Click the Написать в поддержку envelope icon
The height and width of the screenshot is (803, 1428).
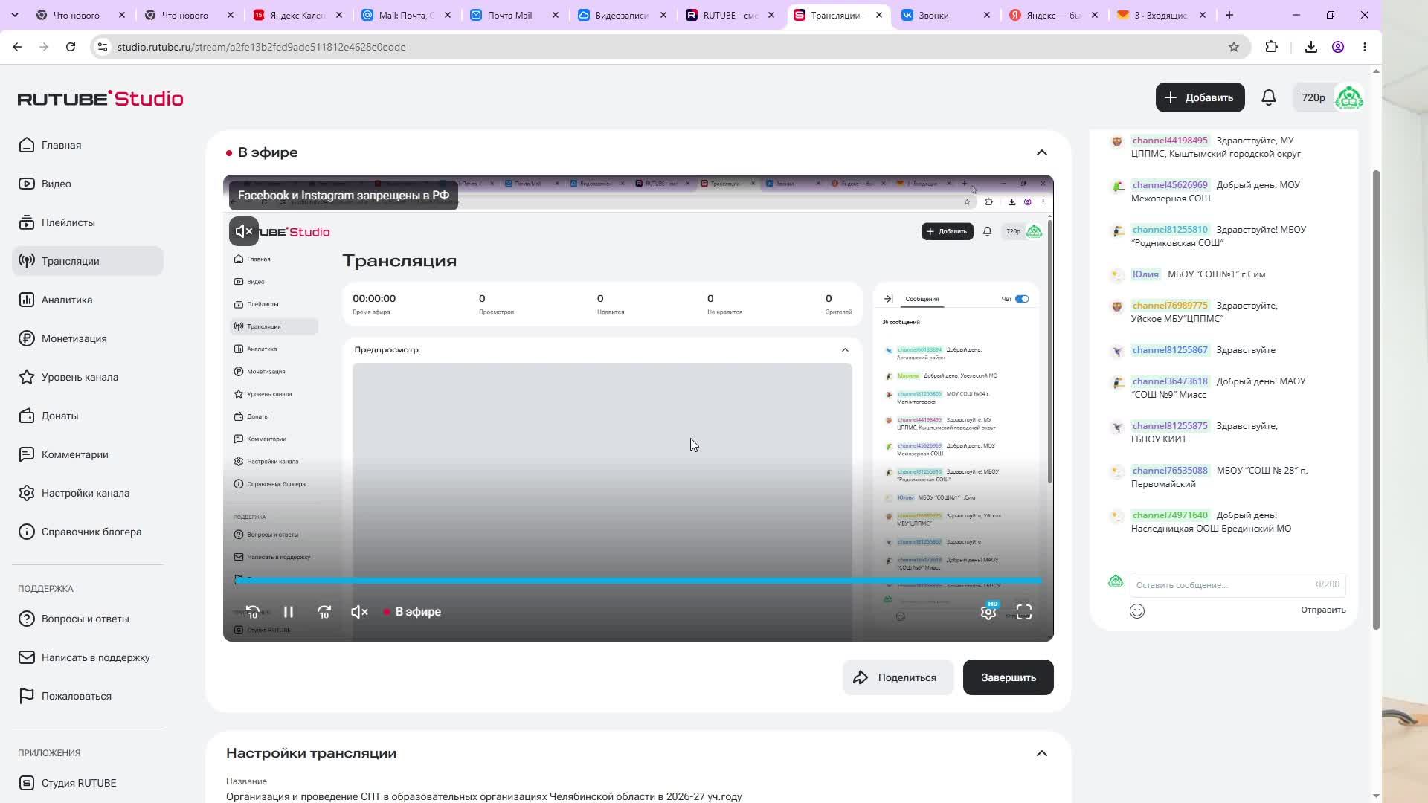coord(27,657)
